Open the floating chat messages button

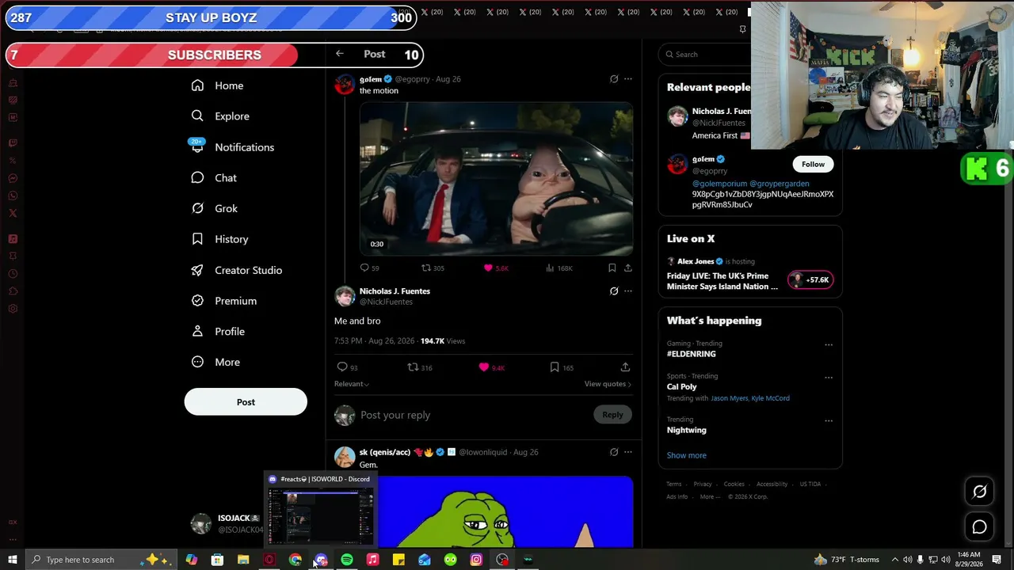[980, 527]
